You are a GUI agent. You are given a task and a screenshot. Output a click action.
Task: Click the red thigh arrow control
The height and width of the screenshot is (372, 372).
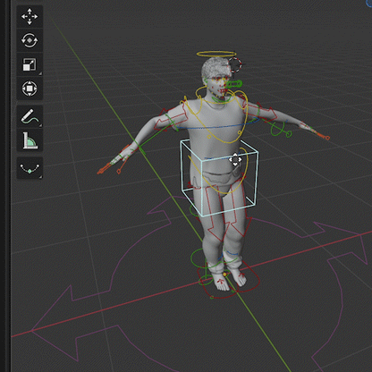coord(214,221)
